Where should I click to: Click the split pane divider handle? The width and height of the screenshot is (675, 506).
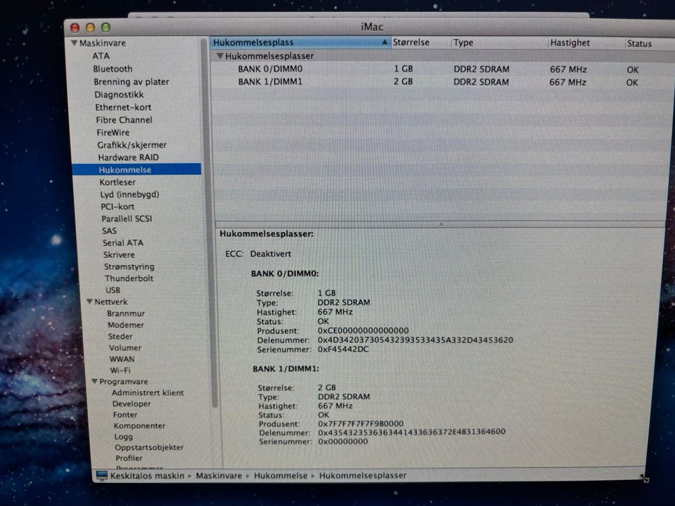tap(441, 224)
